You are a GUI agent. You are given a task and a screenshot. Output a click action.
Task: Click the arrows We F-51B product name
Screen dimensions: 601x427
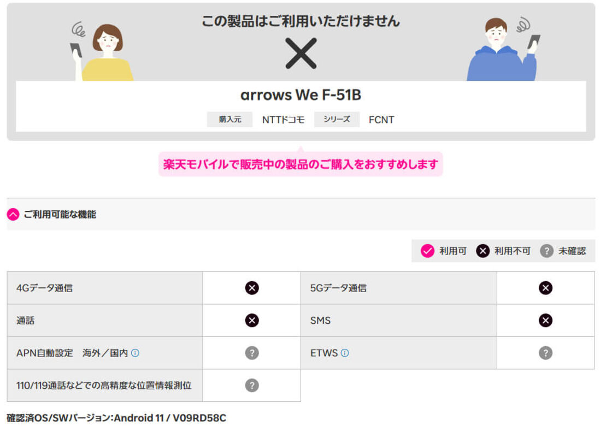pos(300,95)
